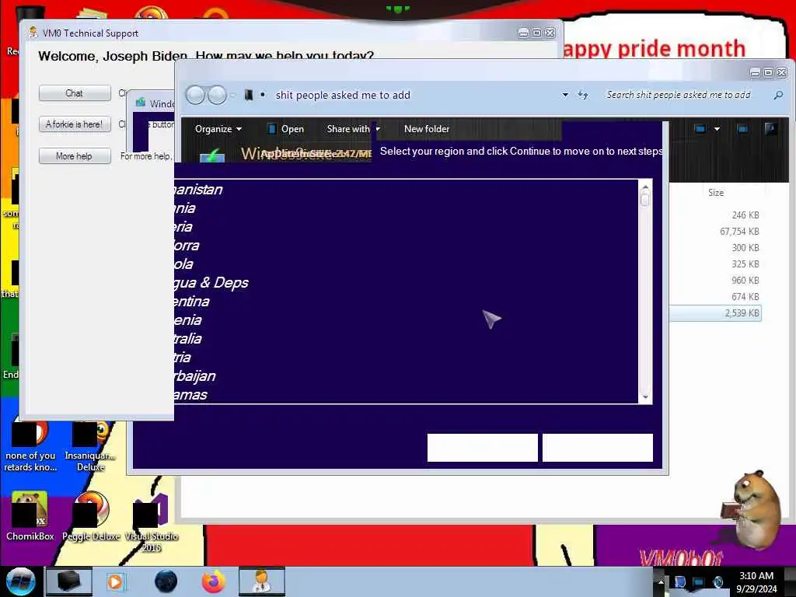
Task: Open the Windows Start menu
Action: tap(20, 581)
